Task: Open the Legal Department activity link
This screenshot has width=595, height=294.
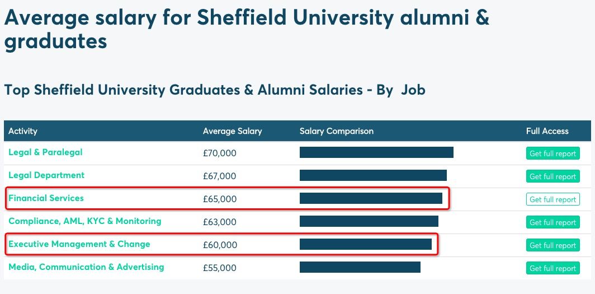Action: click(46, 175)
